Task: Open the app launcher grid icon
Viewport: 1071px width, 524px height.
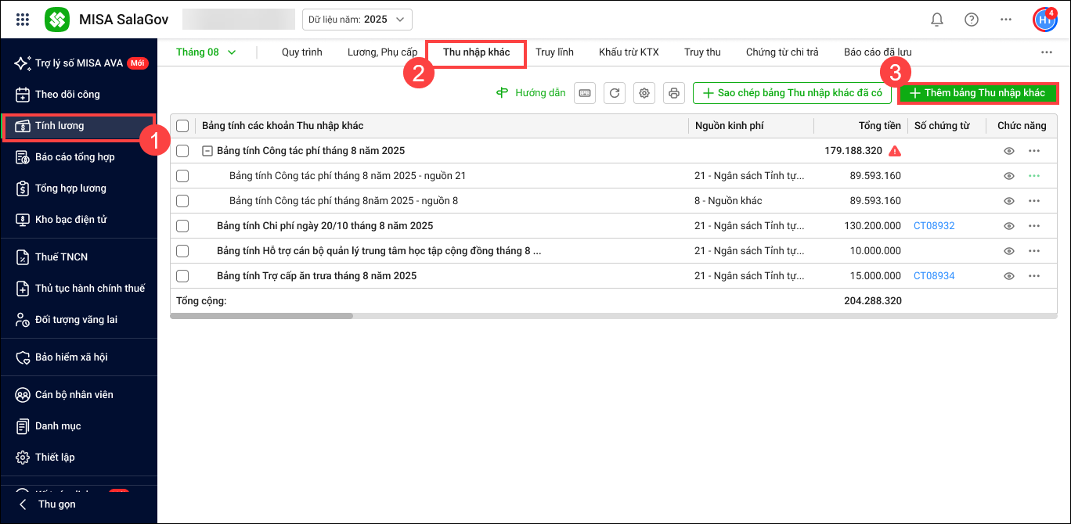Action: [x=23, y=20]
